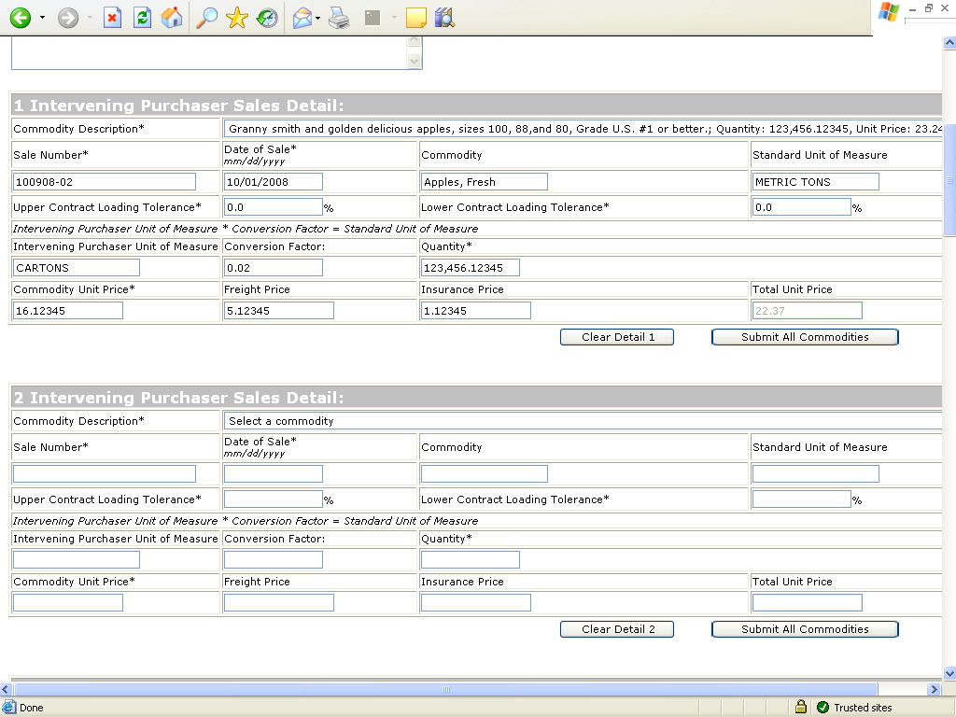This screenshot has width=956, height=717.
Task: Click the browser Back arrow button
Action: pyautogui.click(x=20, y=18)
